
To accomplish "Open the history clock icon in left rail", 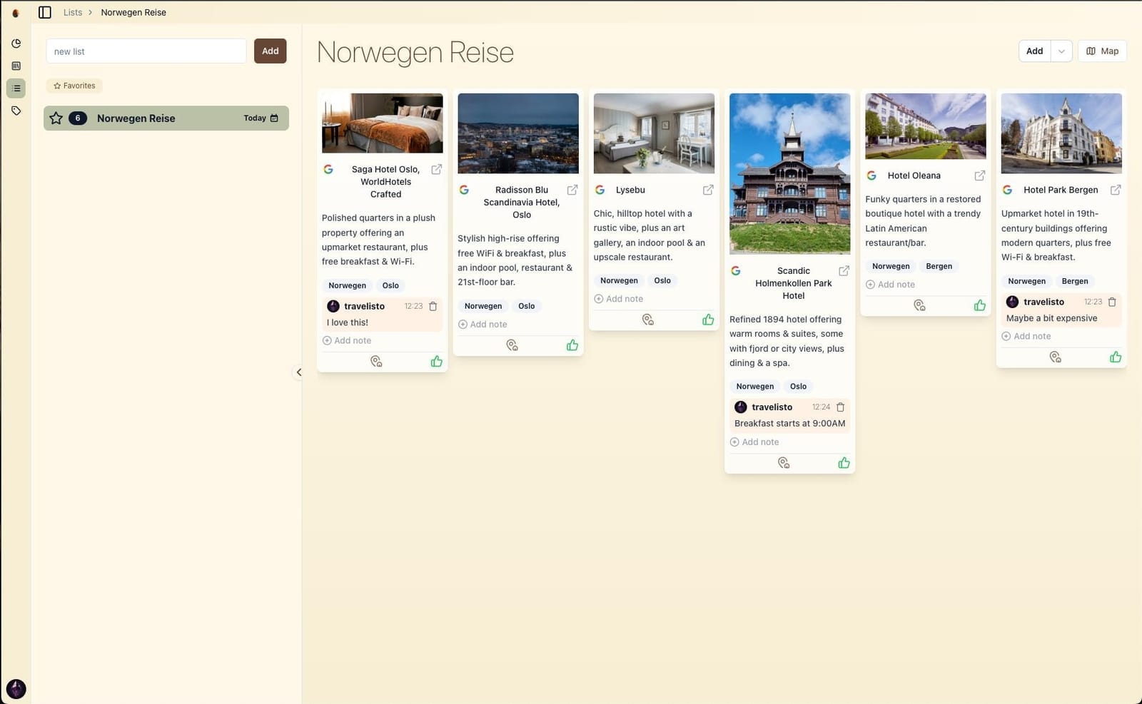I will [x=16, y=44].
